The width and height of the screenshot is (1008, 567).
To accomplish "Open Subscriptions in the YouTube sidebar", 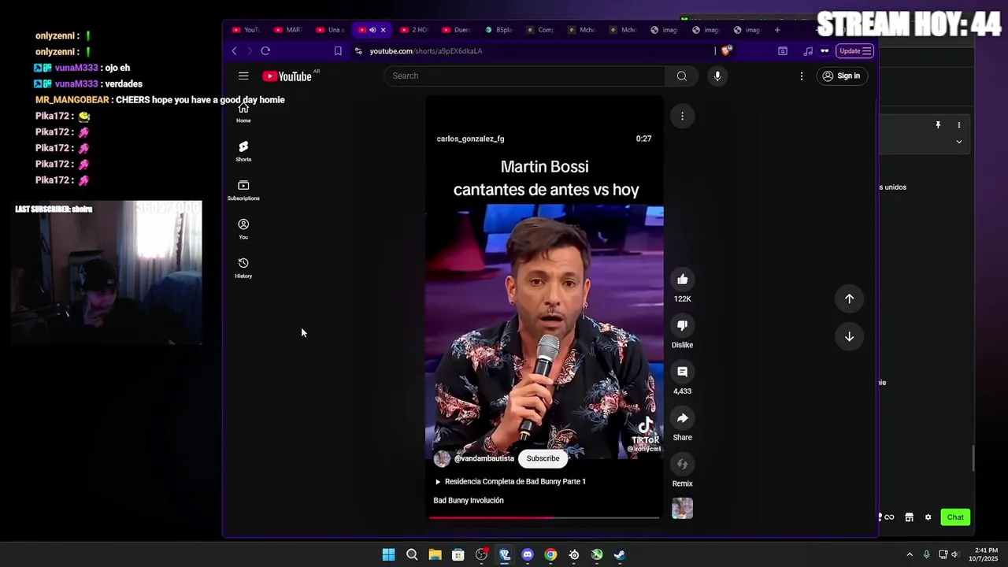I will (x=243, y=190).
